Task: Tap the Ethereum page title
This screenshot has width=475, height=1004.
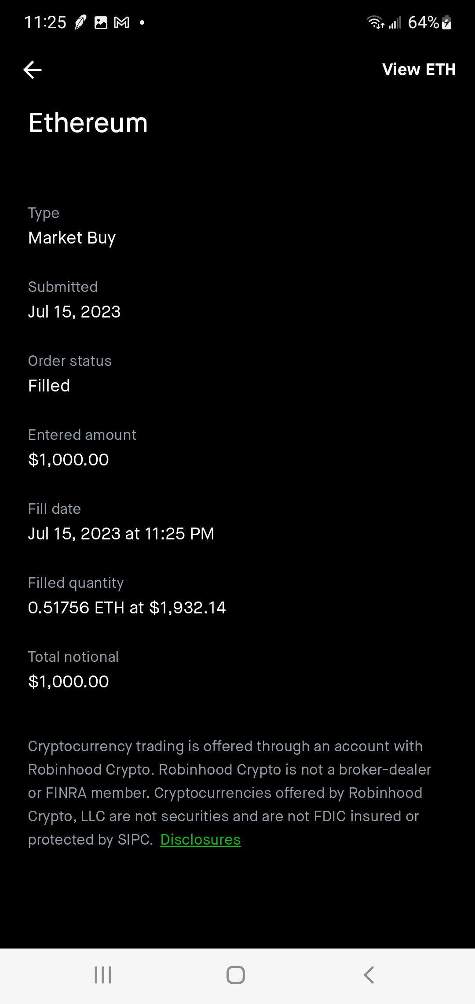Action: click(x=88, y=123)
